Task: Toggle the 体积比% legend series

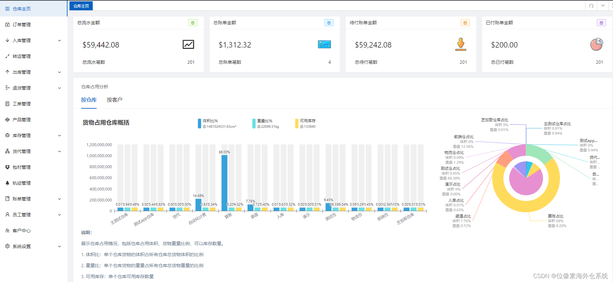Action: point(217,124)
